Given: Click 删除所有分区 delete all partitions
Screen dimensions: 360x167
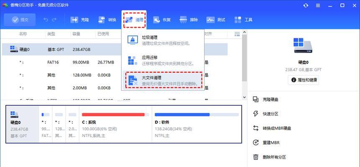Looking at the screenshot, I should click(274, 157).
